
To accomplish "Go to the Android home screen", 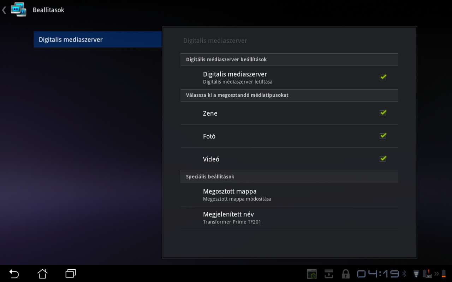I will point(42,274).
